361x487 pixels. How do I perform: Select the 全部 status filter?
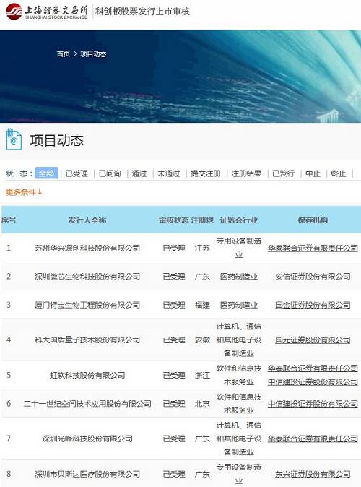[x=46, y=173]
